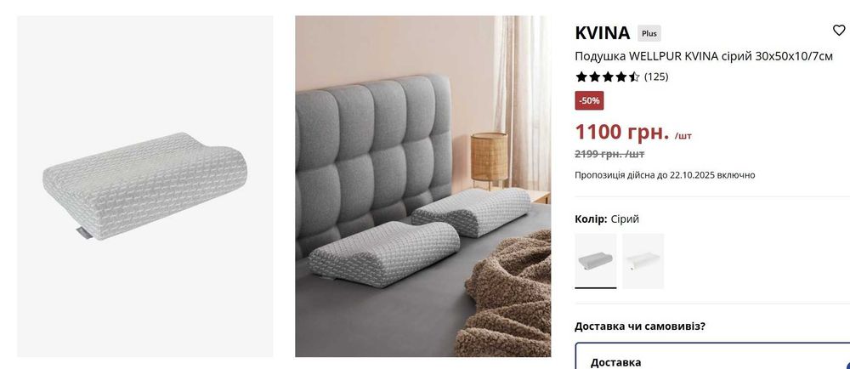Select the grey color variant swatch

tap(595, 261)
